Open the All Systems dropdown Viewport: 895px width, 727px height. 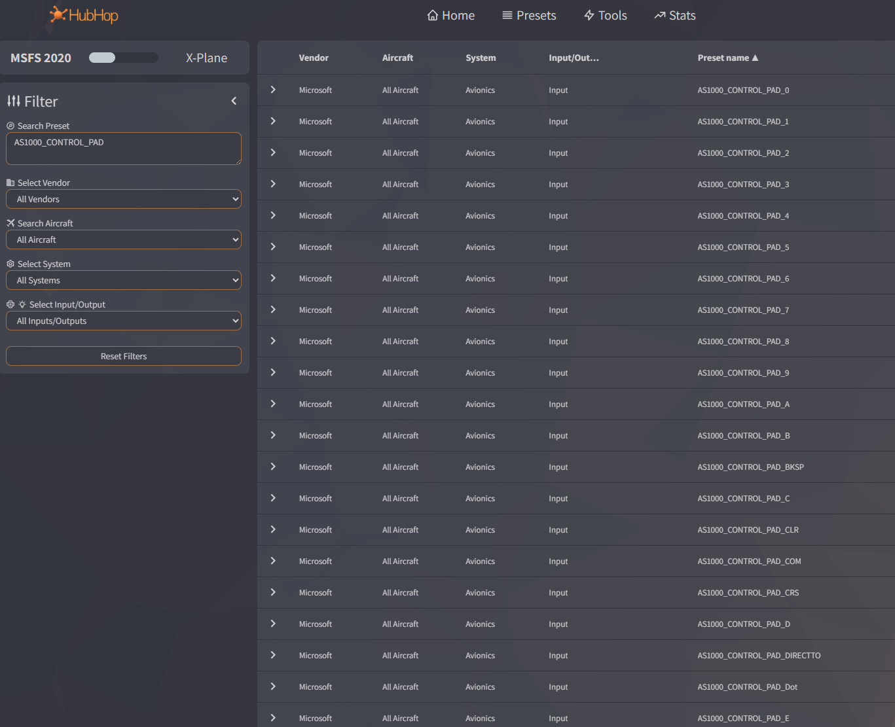(x=124, y=280)
